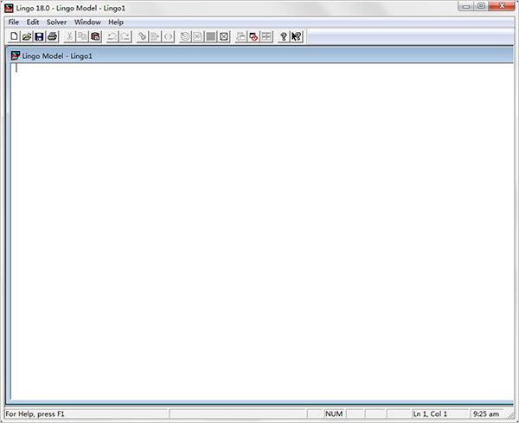Open the Help menu
This screenshot has width=519, height=423.
tap(116, 22)
